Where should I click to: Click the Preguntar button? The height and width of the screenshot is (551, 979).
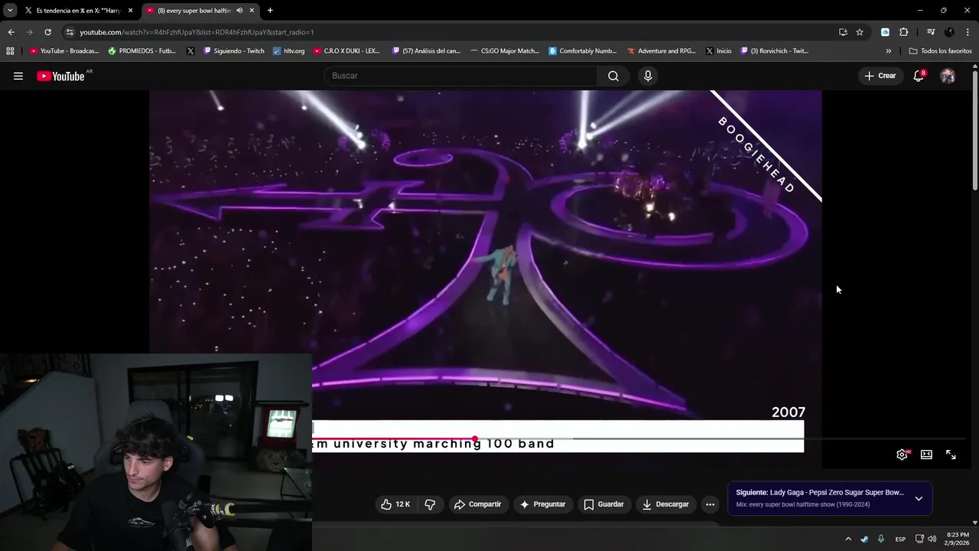point(542,504)
